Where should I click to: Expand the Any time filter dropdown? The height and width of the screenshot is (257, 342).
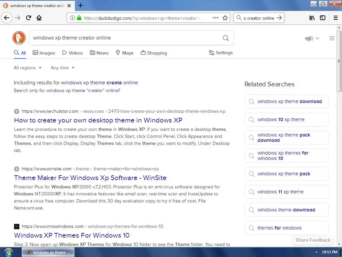coord(62,68)
